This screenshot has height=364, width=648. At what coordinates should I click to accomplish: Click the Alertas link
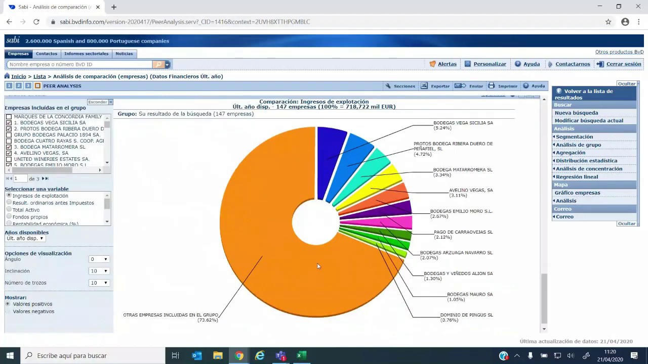tap(447, 64)
